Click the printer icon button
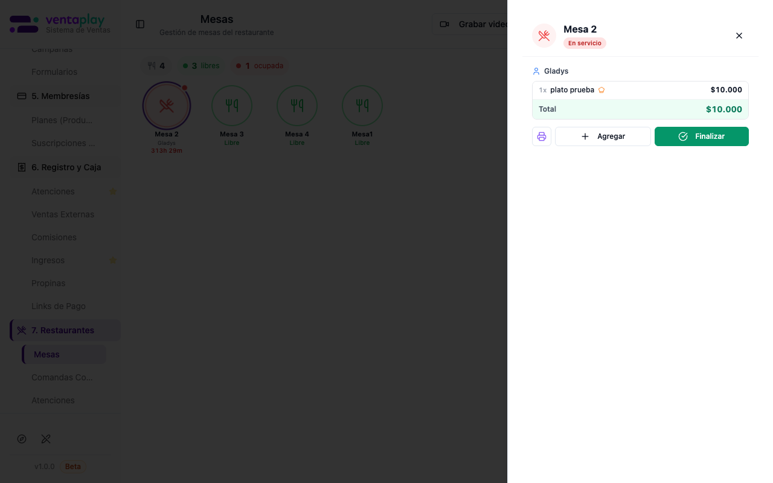 coord(542,136)
